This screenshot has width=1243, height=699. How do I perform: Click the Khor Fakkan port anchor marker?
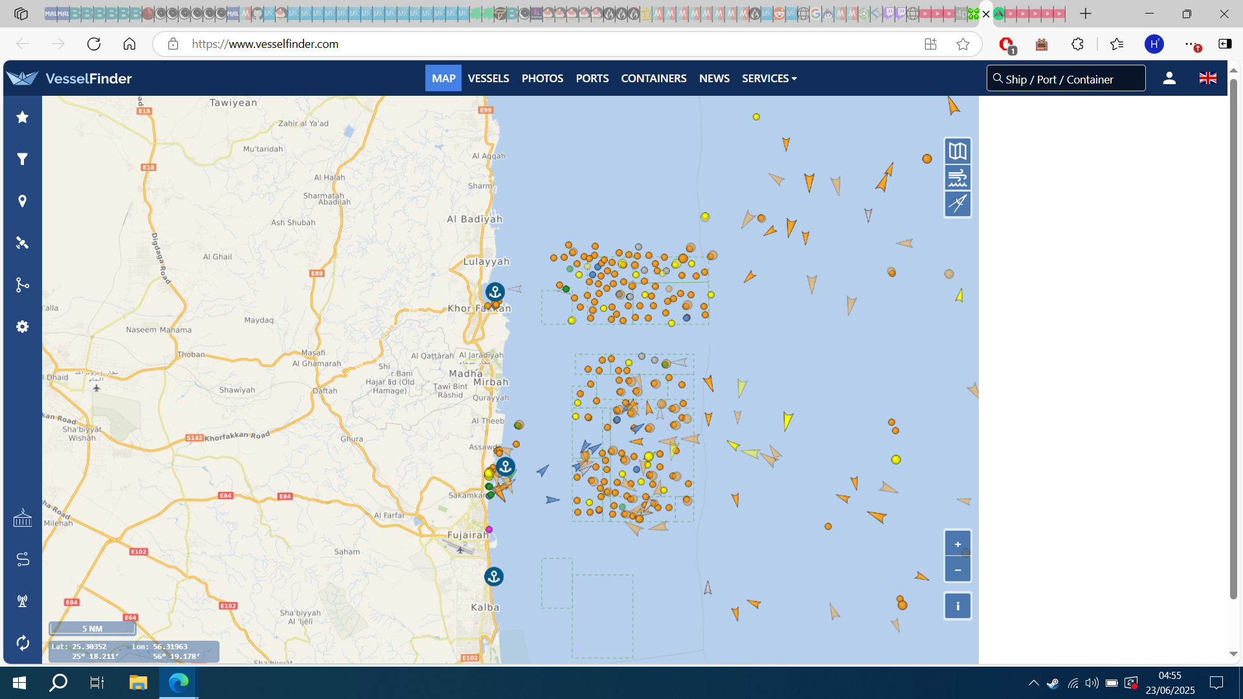[x=495, y=292]
